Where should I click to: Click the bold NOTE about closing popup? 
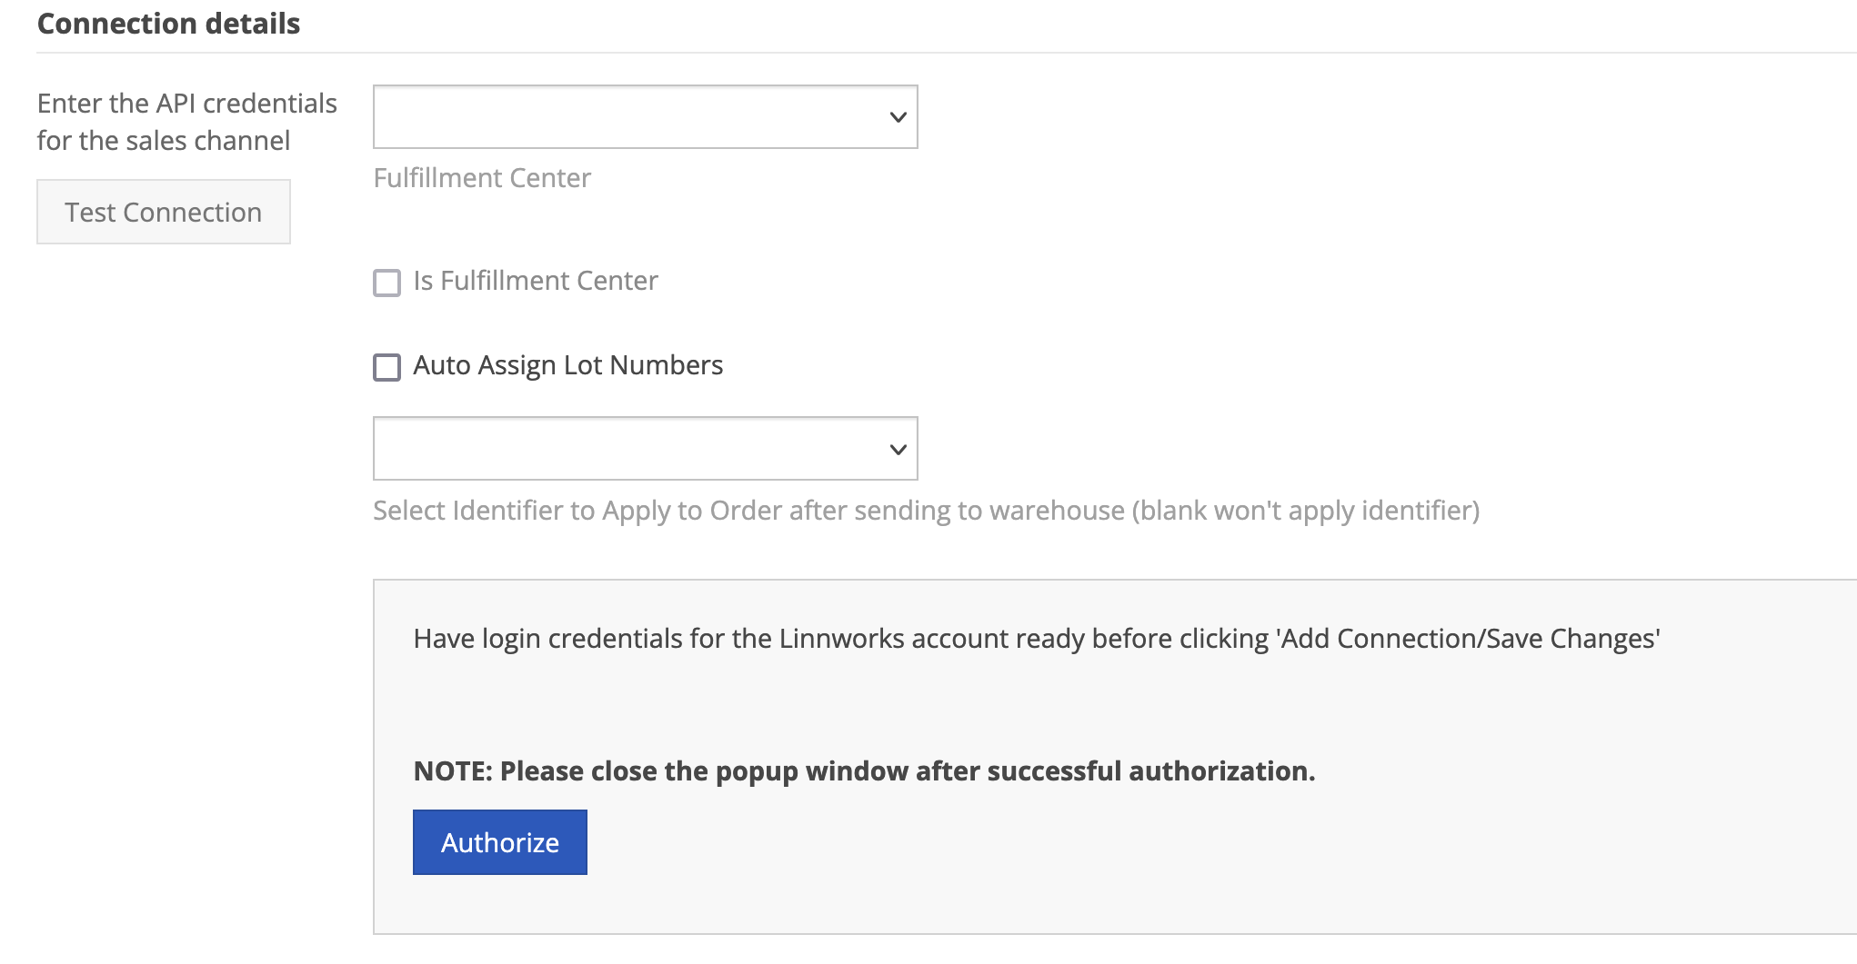point(864,771)
